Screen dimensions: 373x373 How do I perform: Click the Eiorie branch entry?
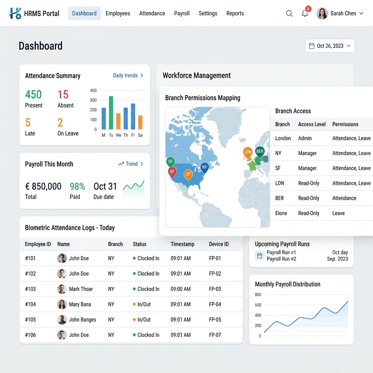[281, 213]
